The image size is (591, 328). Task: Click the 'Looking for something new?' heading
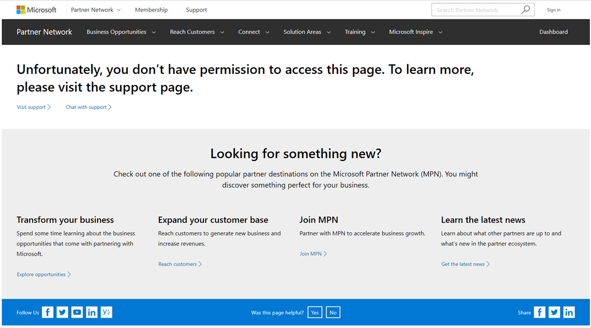coord(296,153)
